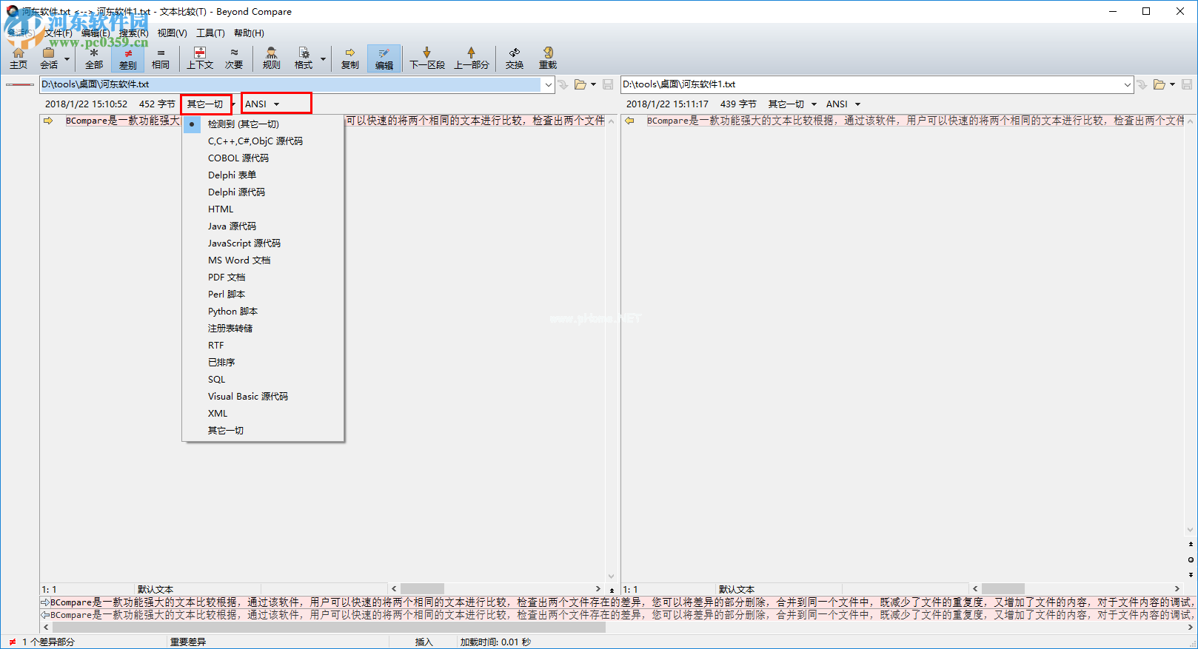Expand left browse folder dropdown arrow

tap(593, 84)
